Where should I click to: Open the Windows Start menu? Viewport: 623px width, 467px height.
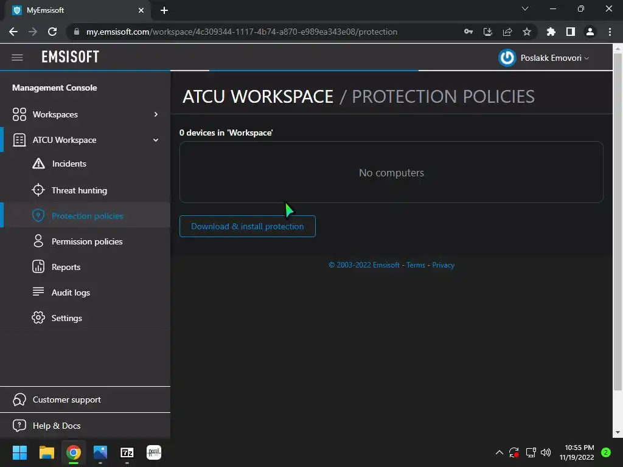[19, 452]
